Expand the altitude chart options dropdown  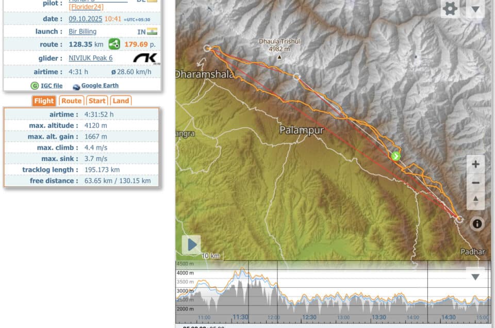click(475, 277)
